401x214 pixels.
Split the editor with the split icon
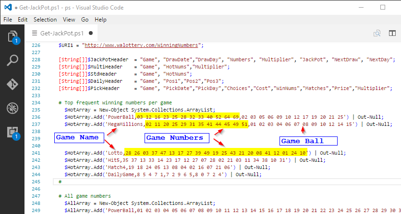(392, 33)
